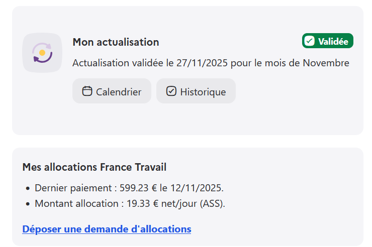Click the checkmark icon in Validée badge
Screen dimensions: 372x247
pos(310,41)
